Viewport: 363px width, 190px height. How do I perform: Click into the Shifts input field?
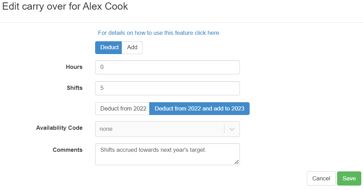(167, 88)
